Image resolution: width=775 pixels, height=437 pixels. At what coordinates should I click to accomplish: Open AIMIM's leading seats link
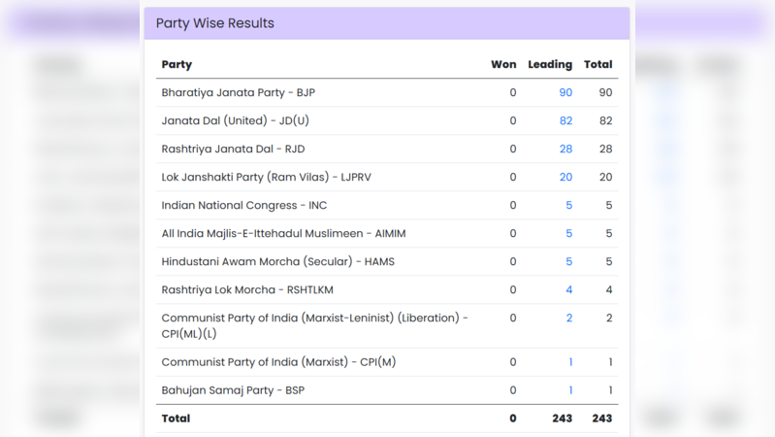(568, 234)
